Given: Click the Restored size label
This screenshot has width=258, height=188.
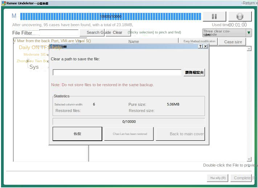Looking at the screenshot, I should (142, 111).
